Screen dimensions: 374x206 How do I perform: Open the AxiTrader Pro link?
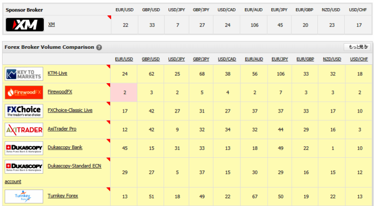[x=62, y=129]
